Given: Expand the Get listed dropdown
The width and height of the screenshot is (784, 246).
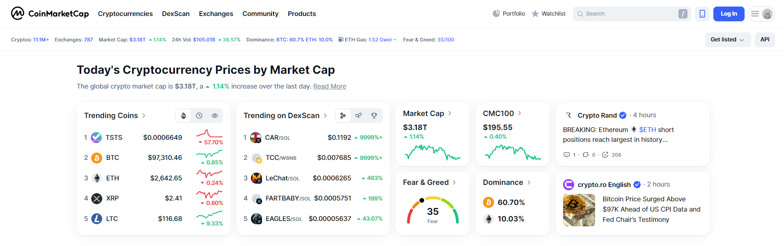Looking at the screenshot, I should [727, 40].
